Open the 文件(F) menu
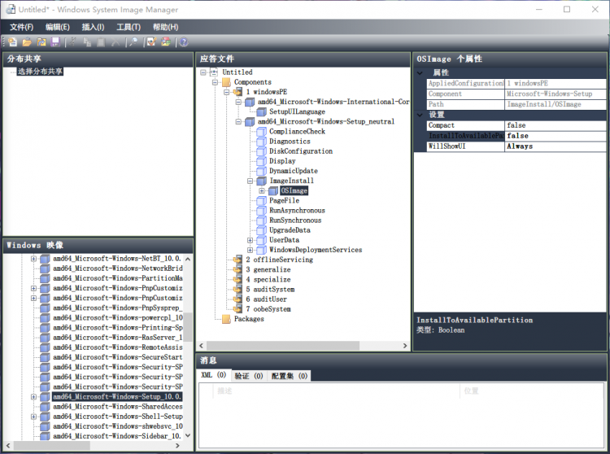Image resolution: width=610 pixels, height=454 pixels. 21,27
